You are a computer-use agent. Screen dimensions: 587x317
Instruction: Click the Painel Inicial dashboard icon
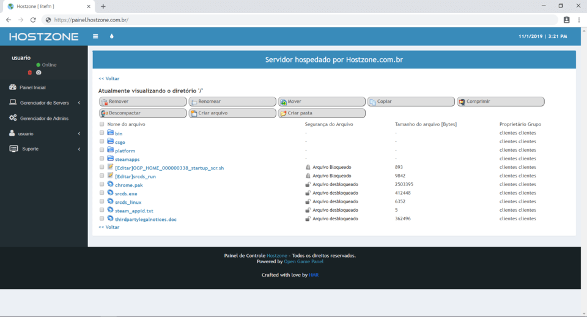[x=13, y=87]
